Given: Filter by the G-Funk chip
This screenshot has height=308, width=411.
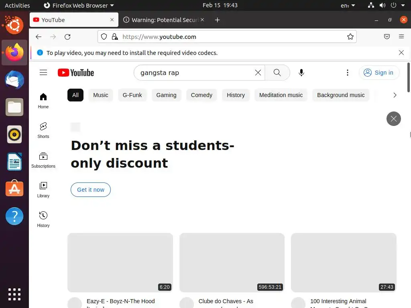Looking at the screenshot, I should [x=132, y=95].
